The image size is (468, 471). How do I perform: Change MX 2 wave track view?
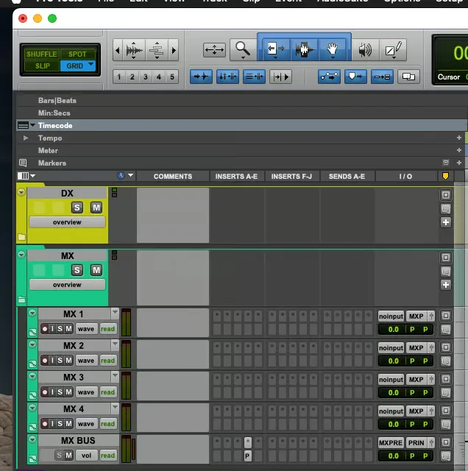[86, 361]
